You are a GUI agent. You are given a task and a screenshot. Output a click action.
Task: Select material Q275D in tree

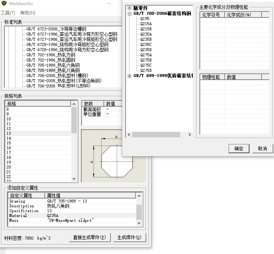coord(146,70)
